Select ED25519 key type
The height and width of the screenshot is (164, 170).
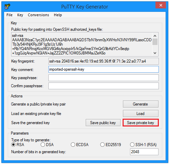(x=102, y=145)
